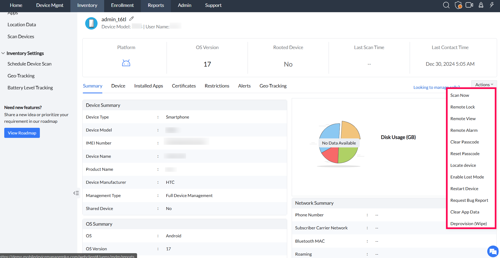Choose Deprovision (Wipe) from the menu

tap(468, 224)
